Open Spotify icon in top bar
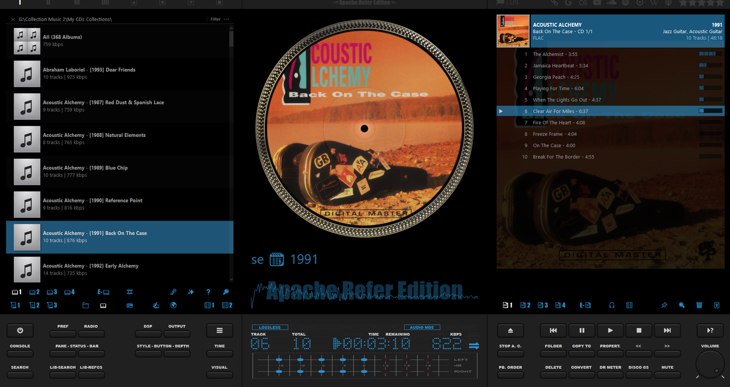 (626, 3)
